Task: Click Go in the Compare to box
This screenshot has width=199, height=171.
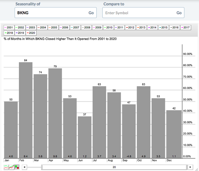Action: (179, 13)
